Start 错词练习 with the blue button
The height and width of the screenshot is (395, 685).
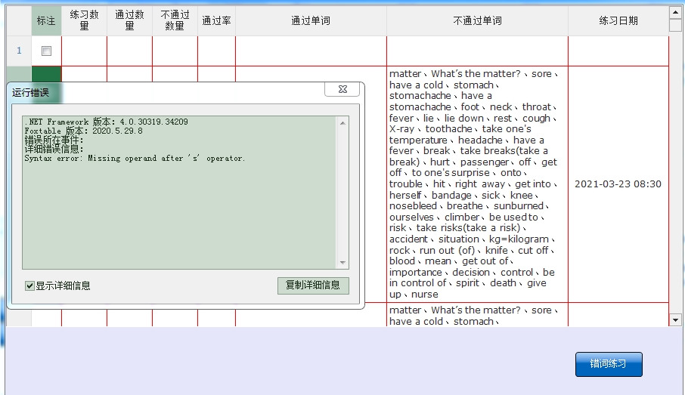(x=609, y=364)
